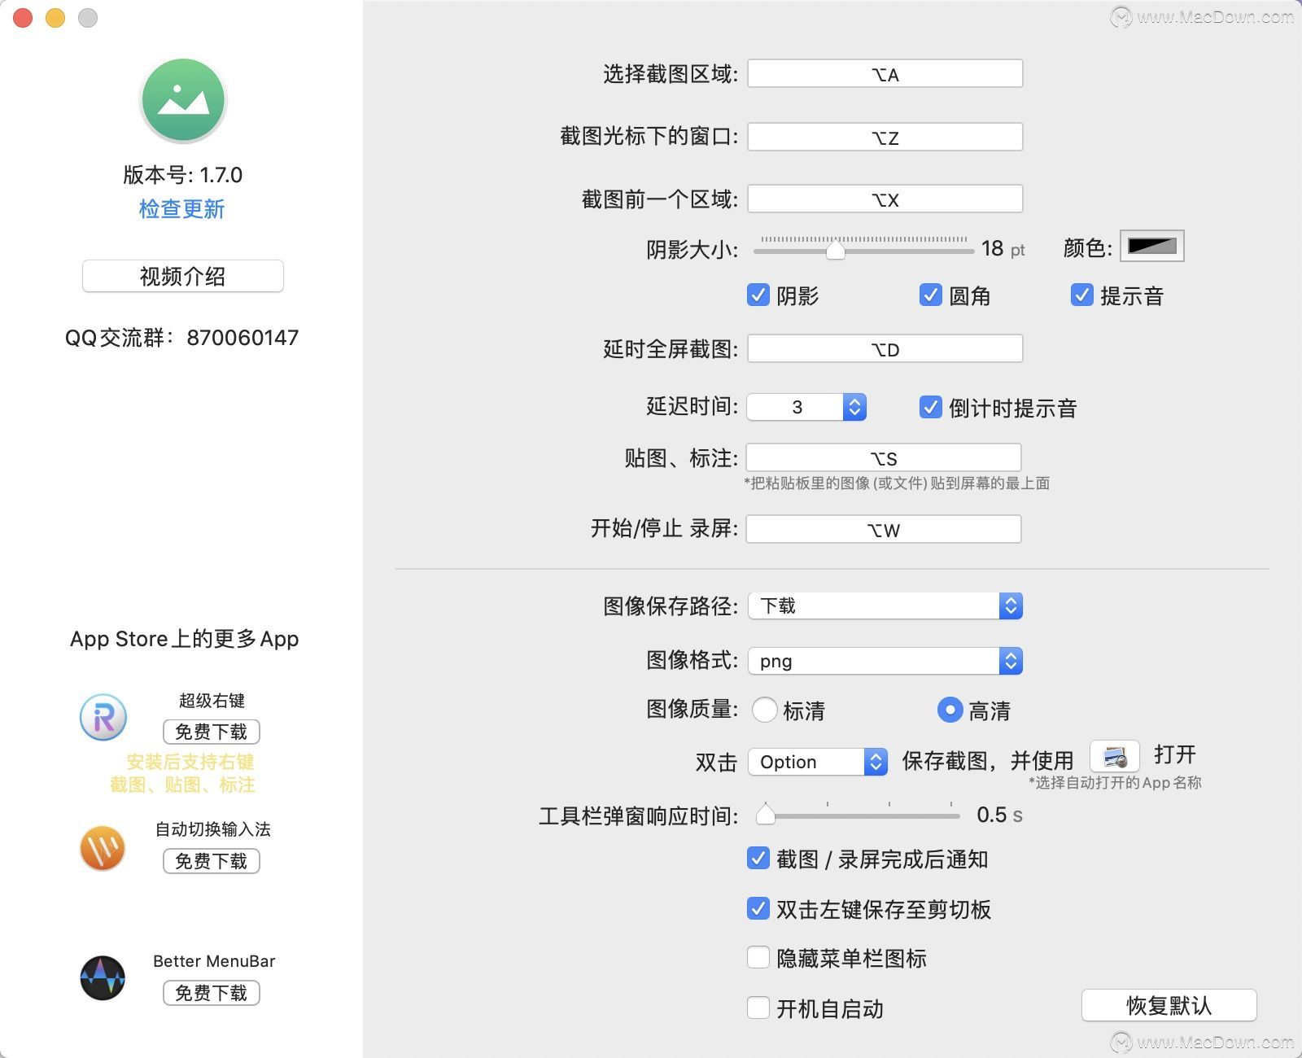Click the 截图前一个区域 shortcut field ⌥X
Image resolution: width=1302 pixels, height=1058 pixels.
pos(885,199)
